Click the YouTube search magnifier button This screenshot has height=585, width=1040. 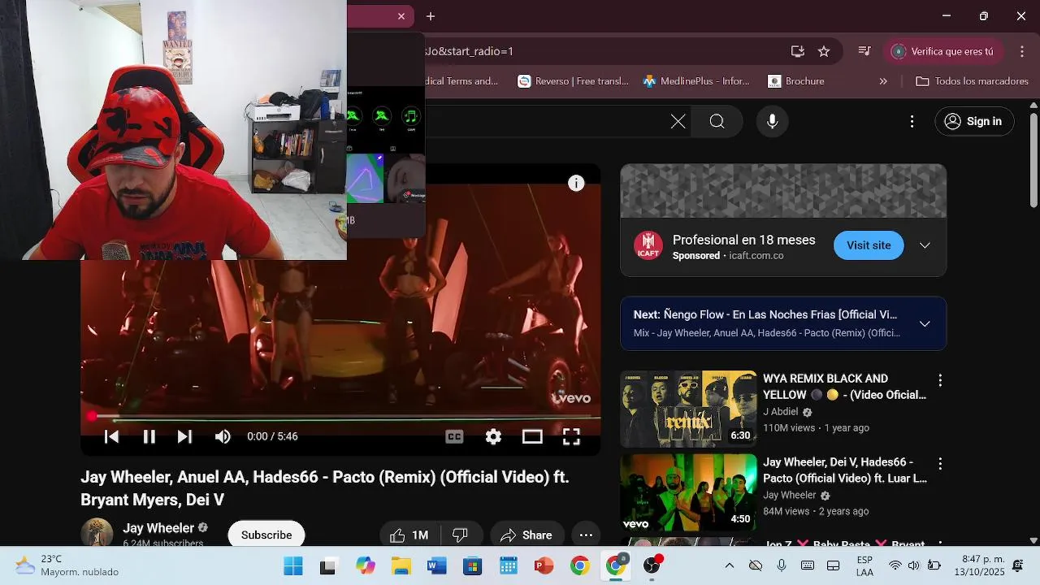(x=717, y=121)
